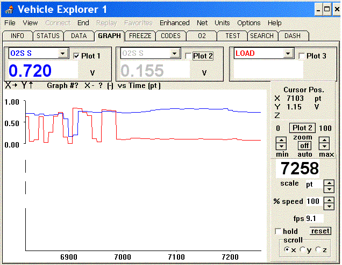Open the Plot 1 O2S S dropdown

click(63, 54)
